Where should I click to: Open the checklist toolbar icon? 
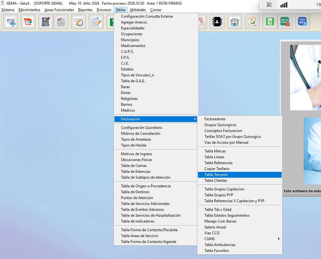pyautogui.click(x=61, y=22)
